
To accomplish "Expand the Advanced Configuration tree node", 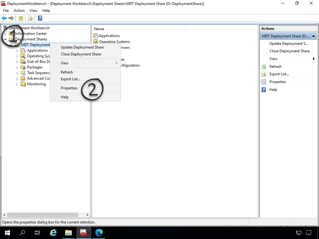I will point(17,79).
